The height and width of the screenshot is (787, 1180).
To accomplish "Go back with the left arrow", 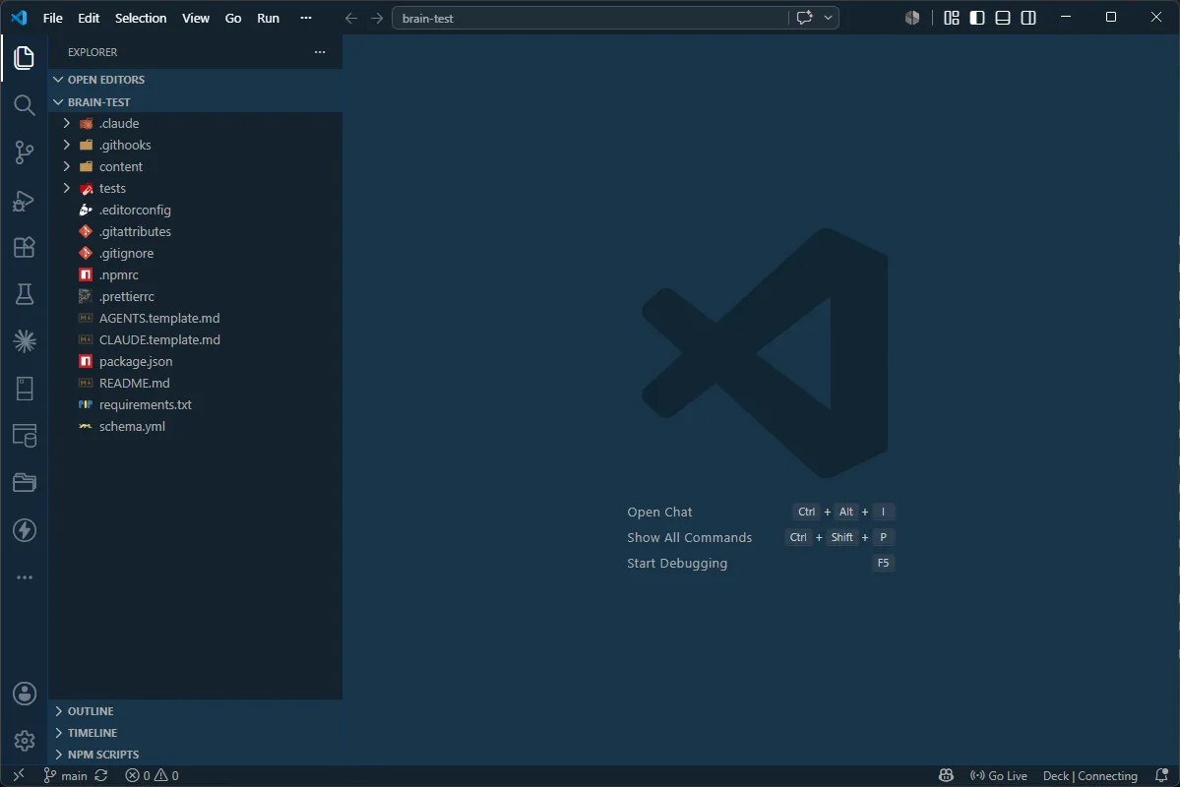I will tap(350, 18).
